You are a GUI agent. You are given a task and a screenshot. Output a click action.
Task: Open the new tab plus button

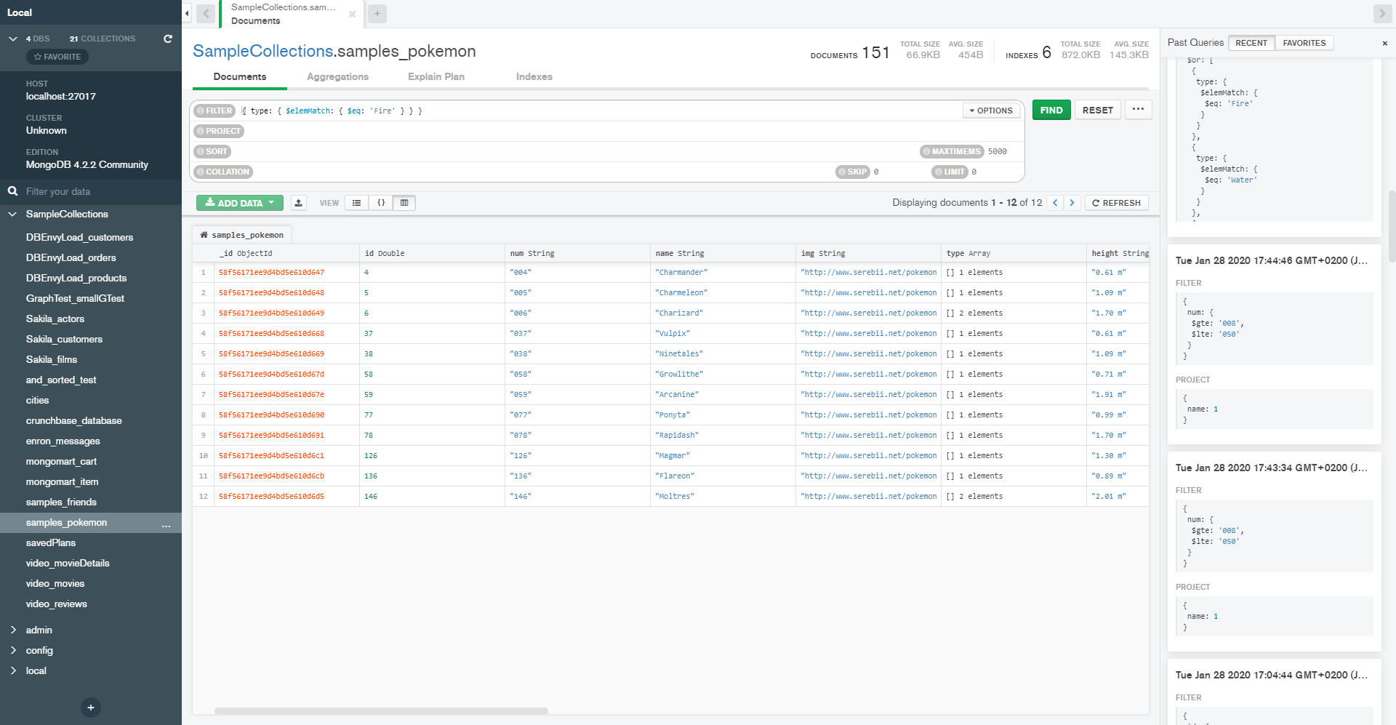coord(377,14)
